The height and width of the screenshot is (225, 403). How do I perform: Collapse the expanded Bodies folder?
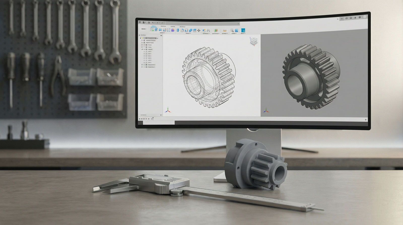142,49
